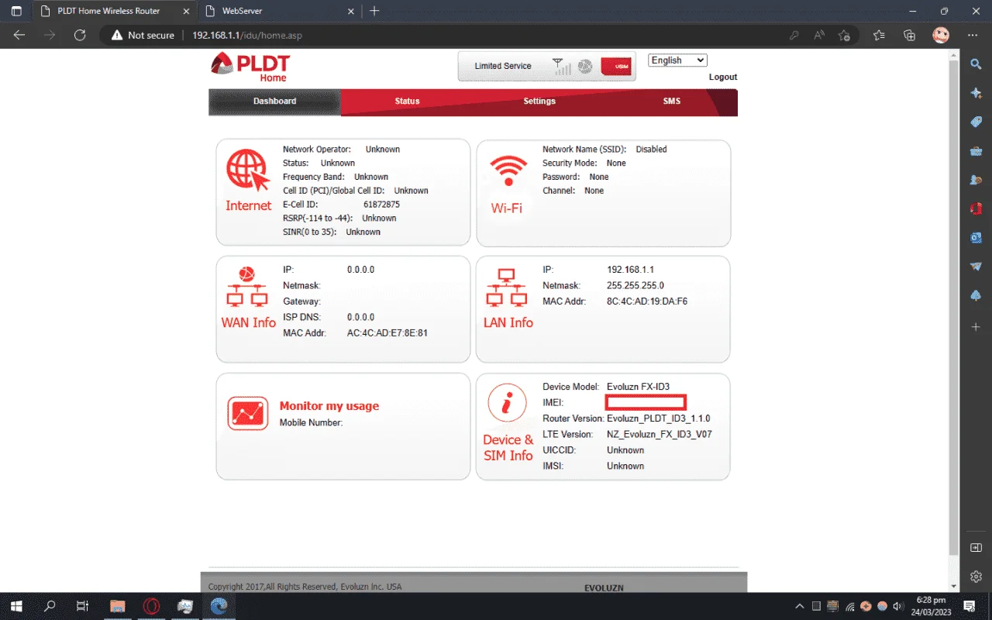Open the Tools briefcase icon in sidebar

pos(976,150)
